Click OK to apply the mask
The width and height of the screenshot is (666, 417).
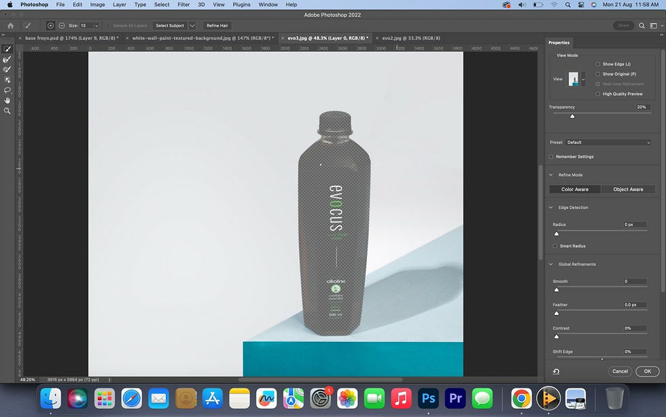pyautogui.click(x=647, y=371)
